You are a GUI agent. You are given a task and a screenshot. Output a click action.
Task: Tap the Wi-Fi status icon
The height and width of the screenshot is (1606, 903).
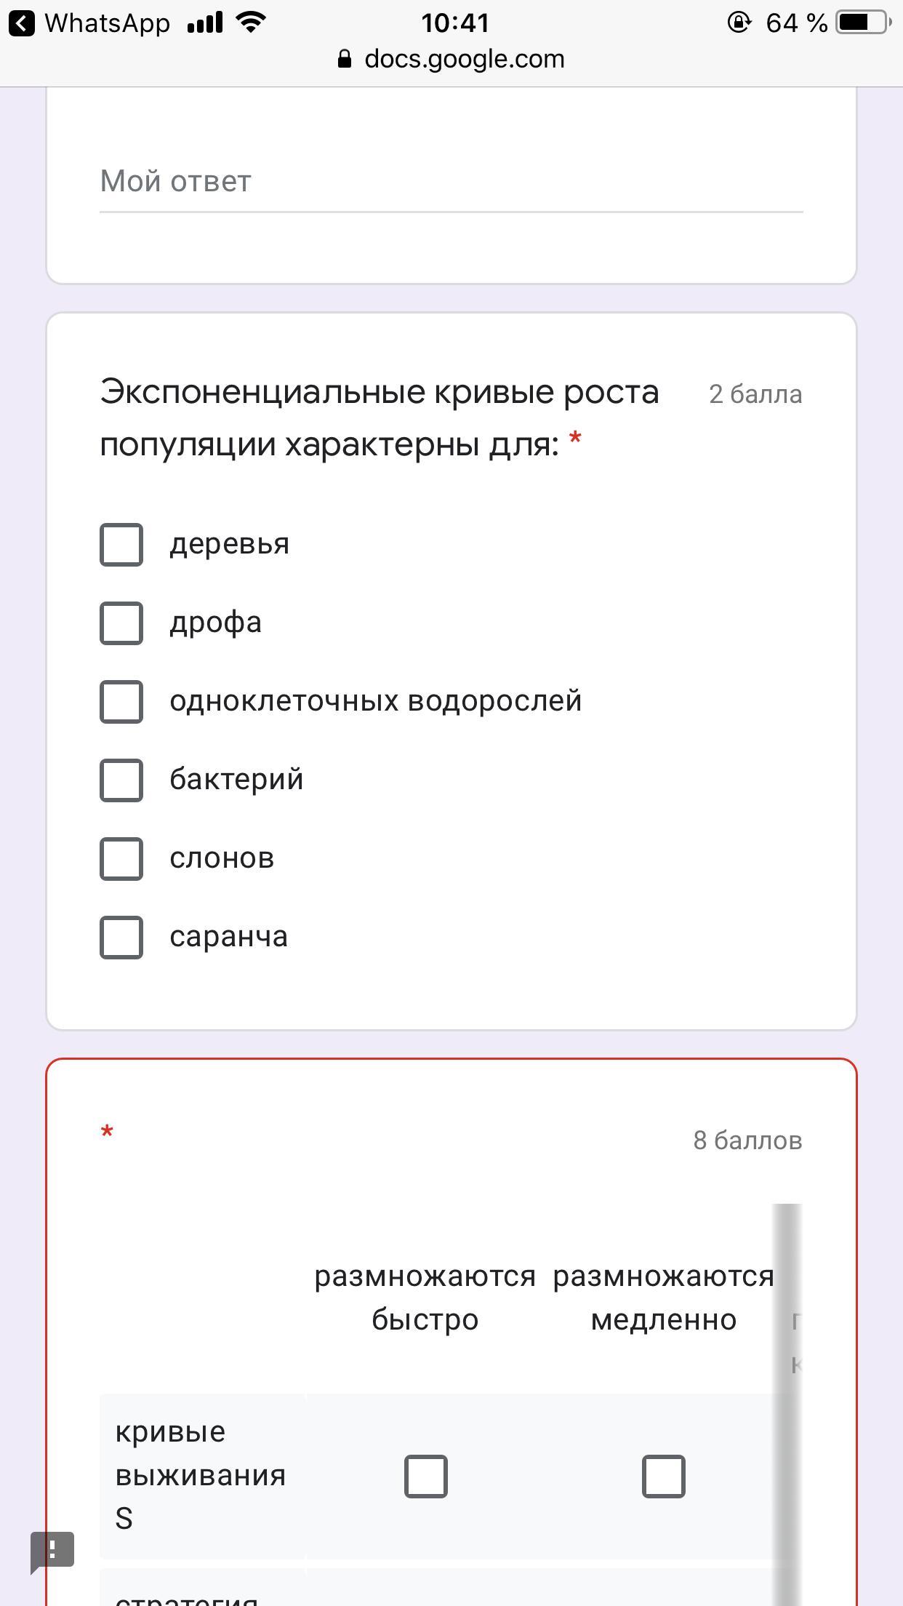pyautogui.click(x=251, y=23)
